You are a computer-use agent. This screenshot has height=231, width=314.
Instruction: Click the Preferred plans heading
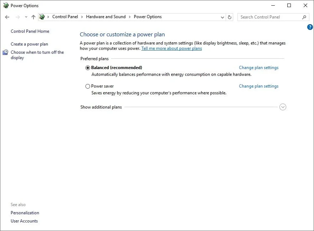pos(95,59)
